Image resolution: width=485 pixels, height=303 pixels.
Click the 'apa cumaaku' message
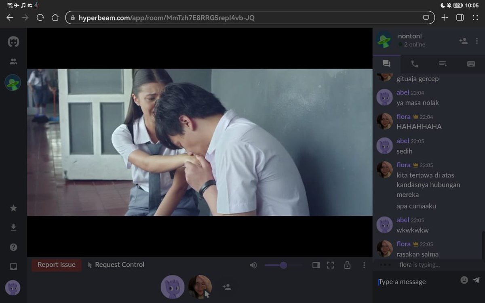[416, 206]
